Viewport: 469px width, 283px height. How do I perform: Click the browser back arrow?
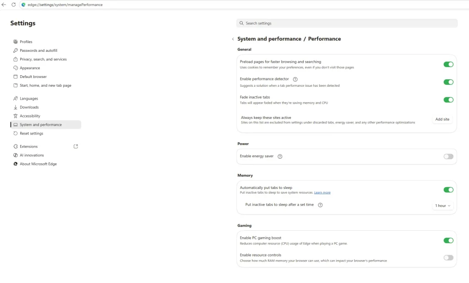click(x=4, y=5)
